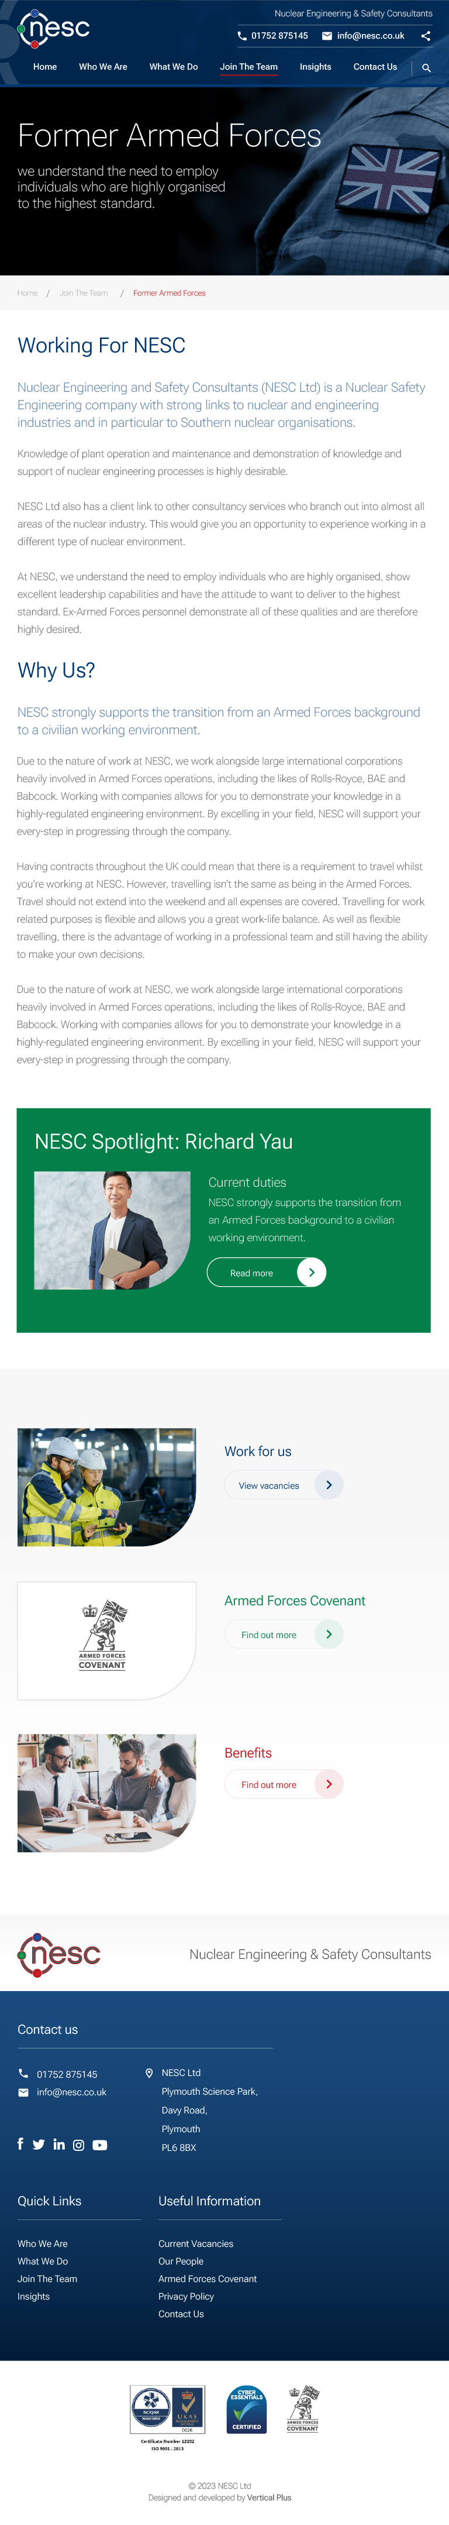
Task: Open the Who We Are menu
Action: click(103, 67)
